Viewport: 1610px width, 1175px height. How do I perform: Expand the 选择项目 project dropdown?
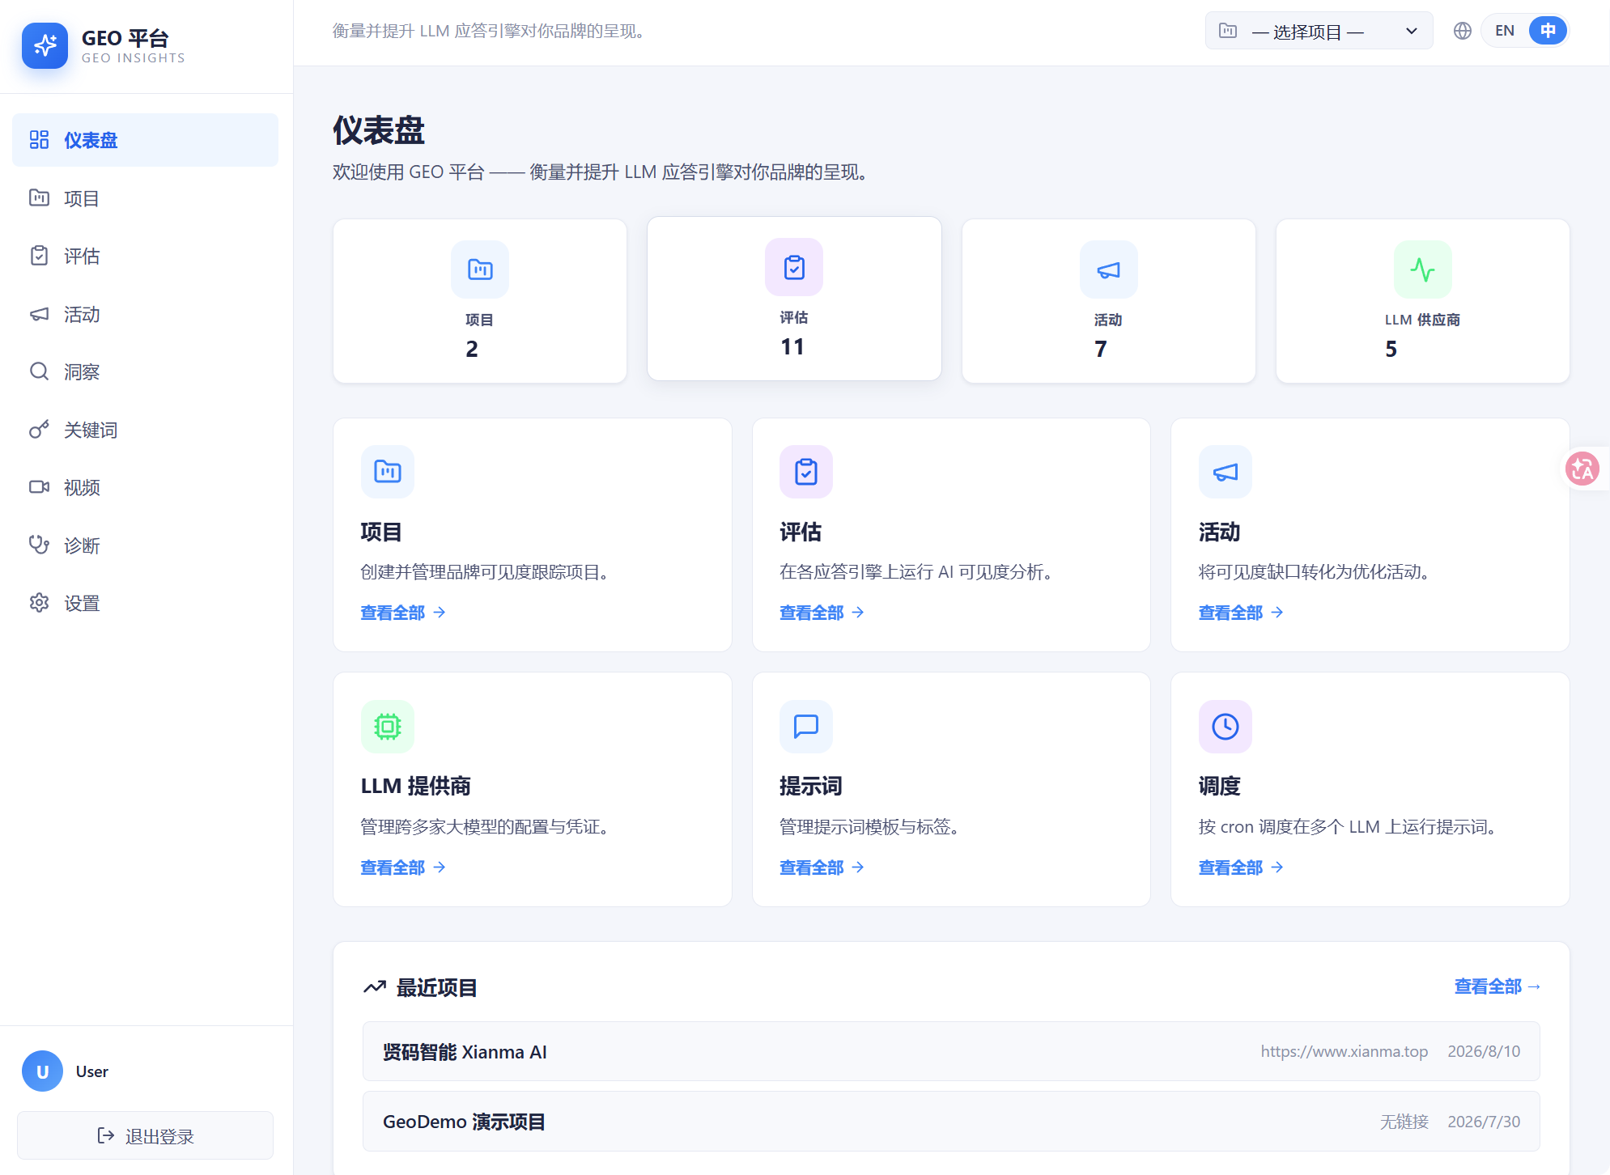1319,32
